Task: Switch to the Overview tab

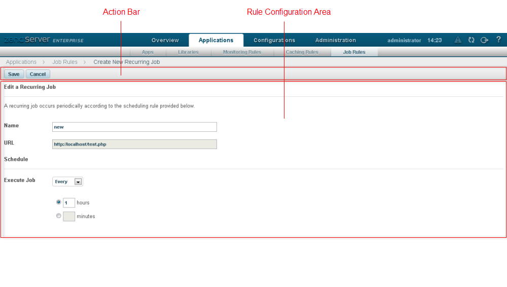Action: coord(165,40)
